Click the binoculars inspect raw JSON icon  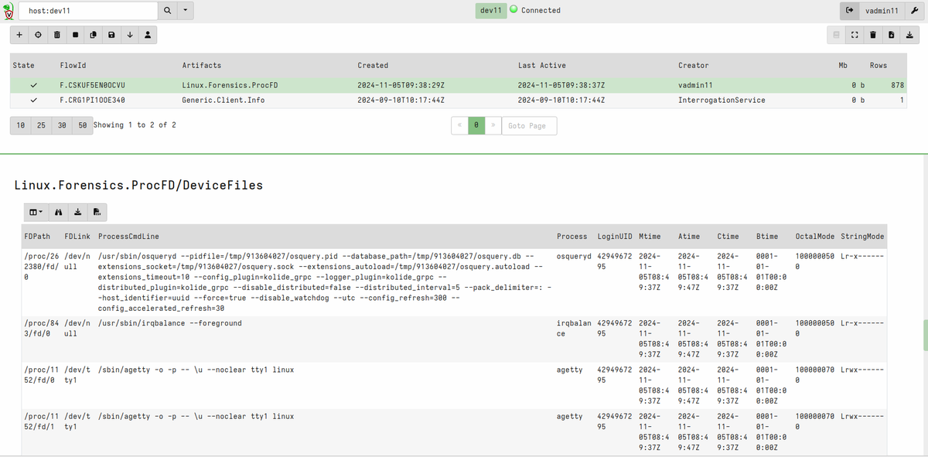coord(59,212)
